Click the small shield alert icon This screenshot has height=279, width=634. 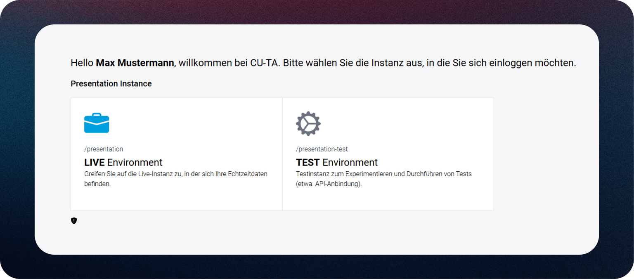74,221
